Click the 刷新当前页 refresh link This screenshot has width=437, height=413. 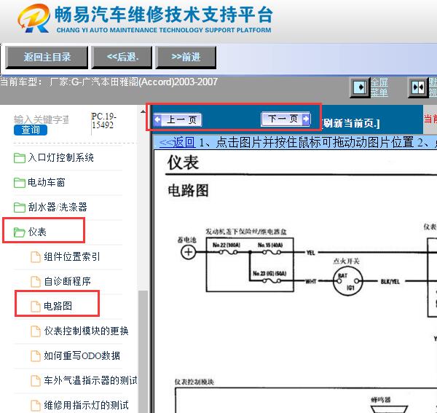tap(350, 123)
